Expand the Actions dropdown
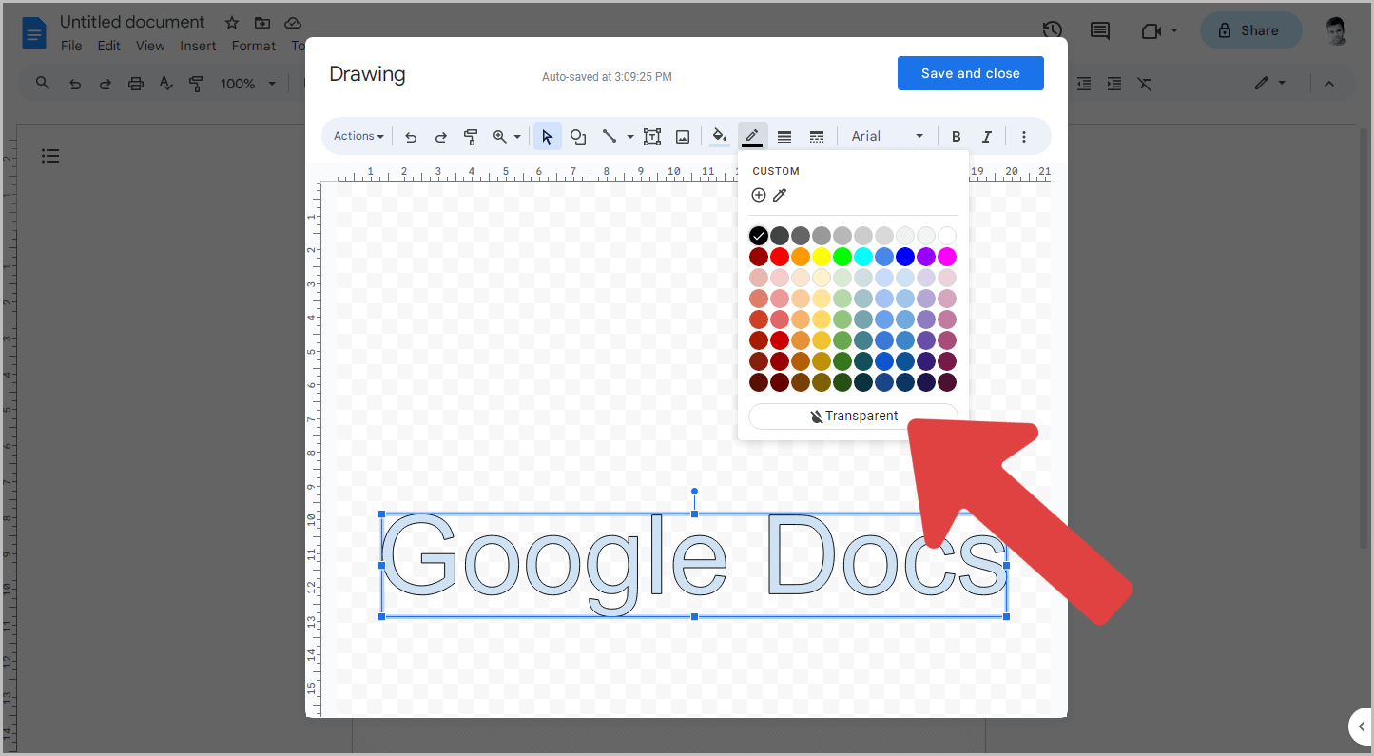 pos(358,137)
